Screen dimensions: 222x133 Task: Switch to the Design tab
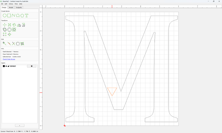(4, 7)
